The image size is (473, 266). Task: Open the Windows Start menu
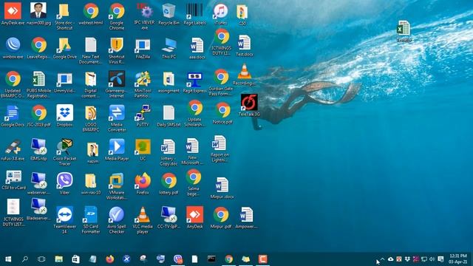[8, 259]
